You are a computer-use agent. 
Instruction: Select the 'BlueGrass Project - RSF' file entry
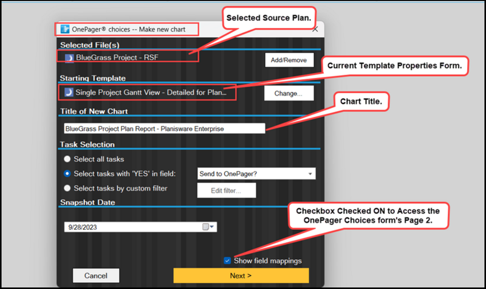pyautogui.click(x=117, y=57)
